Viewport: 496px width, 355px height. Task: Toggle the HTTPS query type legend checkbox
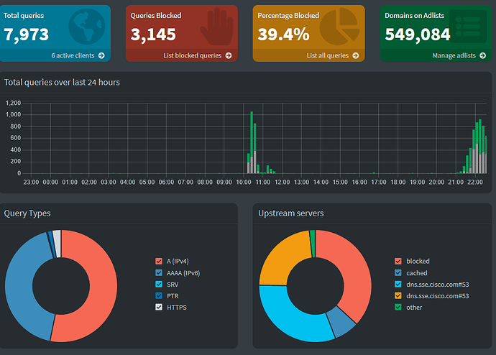tap(159, 307)
